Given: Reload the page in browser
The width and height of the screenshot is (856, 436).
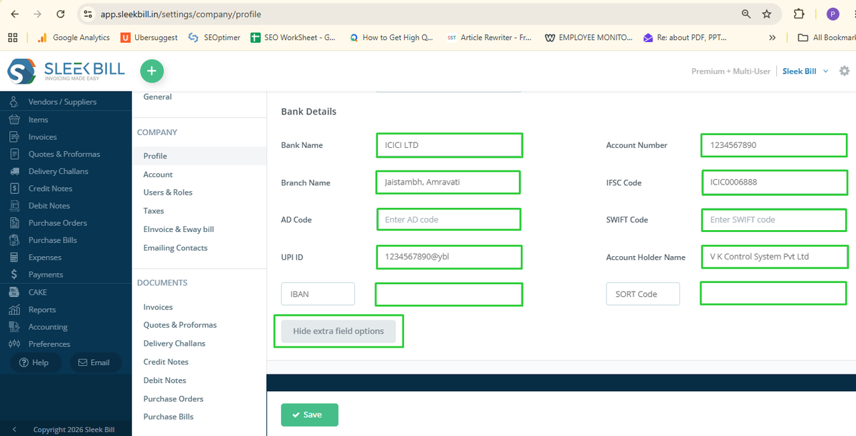Looking at the screenshot, I should pos(61,14).
